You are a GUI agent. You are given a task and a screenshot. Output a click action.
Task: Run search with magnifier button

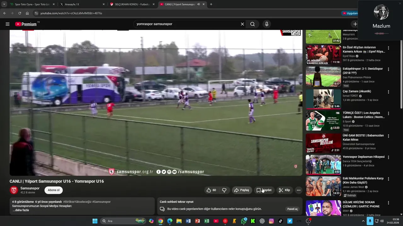[253, 24]
